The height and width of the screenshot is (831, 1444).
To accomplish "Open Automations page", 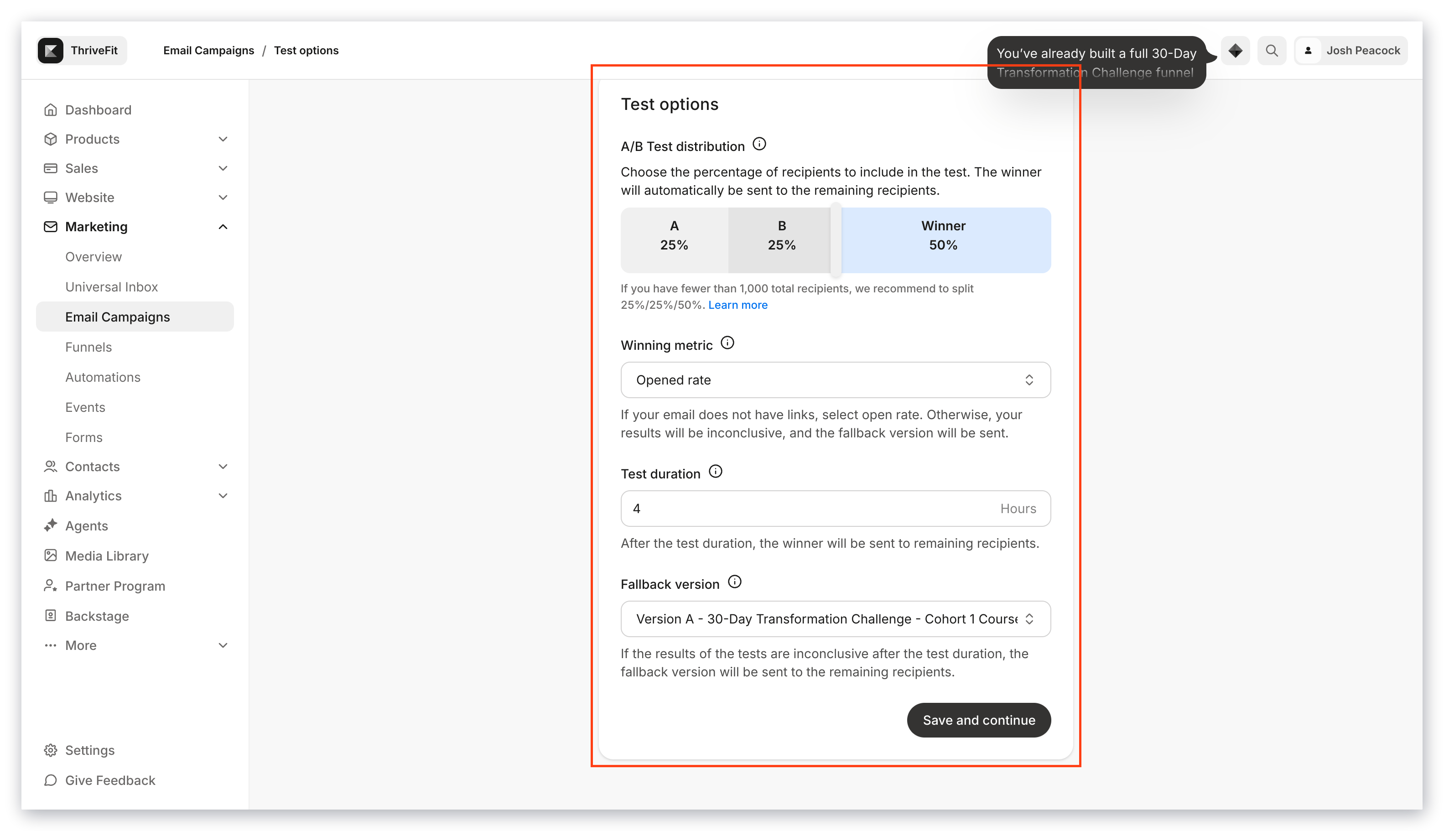I will [x=103, y=377].
